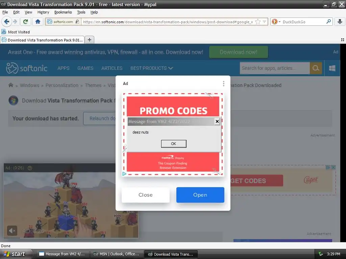Open the DuckDuckGo search engine selector
The height and width of the screenshot is (259, 346).
[x=276, y=22]
